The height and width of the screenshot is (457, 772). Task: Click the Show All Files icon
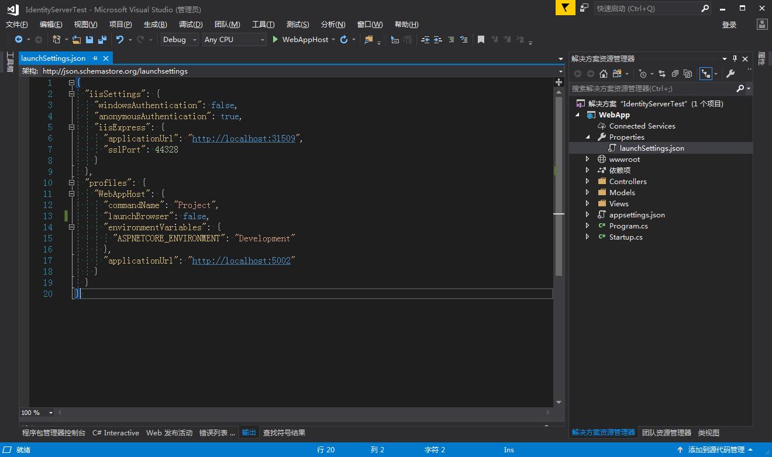[688, 74]
